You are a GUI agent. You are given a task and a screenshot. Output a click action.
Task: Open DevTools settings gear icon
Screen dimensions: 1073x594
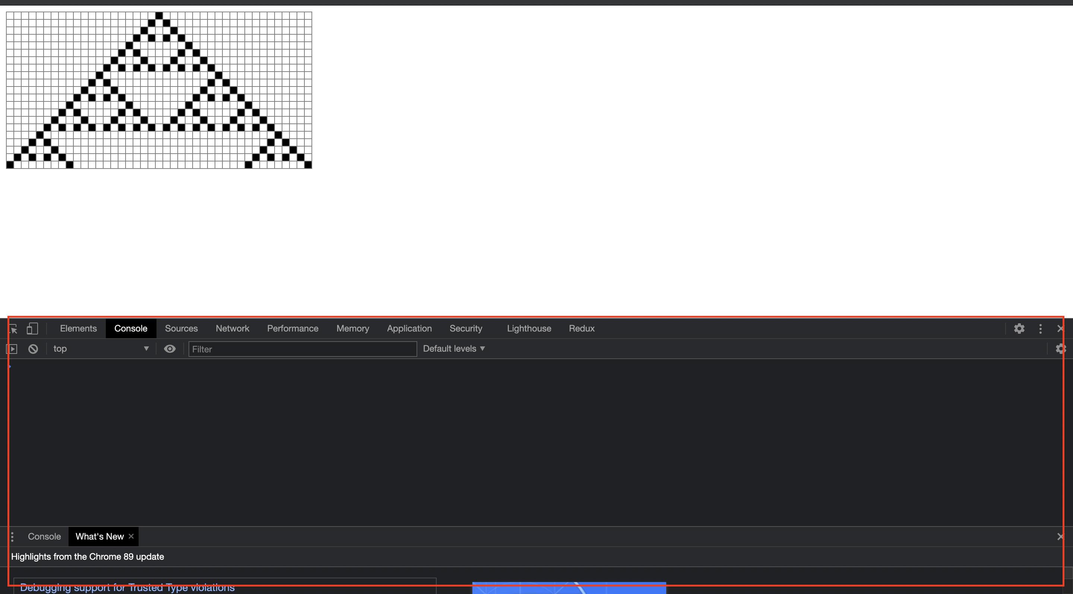(1019, 329)
